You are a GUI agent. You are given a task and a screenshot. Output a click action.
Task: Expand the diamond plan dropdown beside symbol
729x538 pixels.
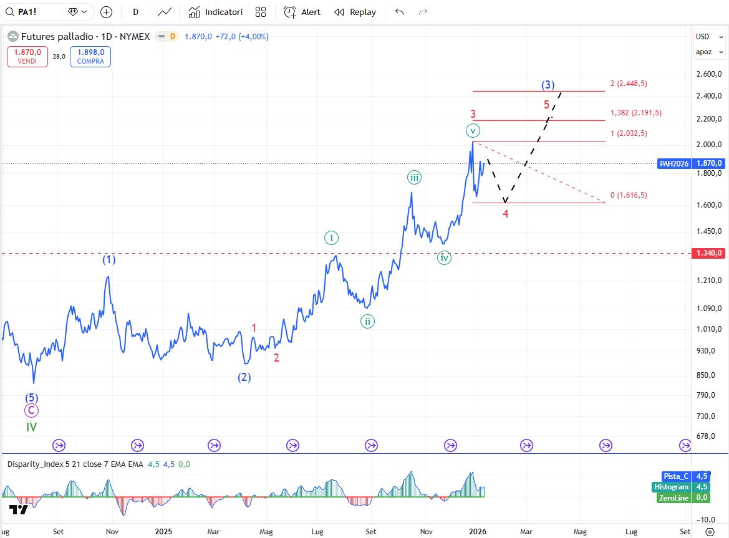pyautogui.click(x=78, y=12)
